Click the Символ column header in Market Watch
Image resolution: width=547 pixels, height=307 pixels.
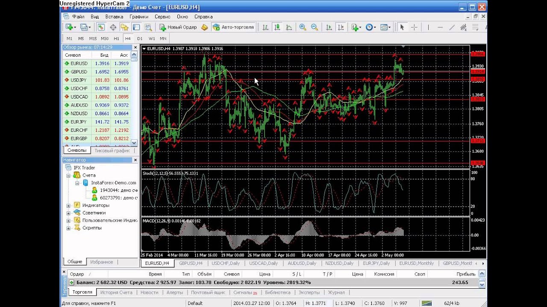click(77, 55)
